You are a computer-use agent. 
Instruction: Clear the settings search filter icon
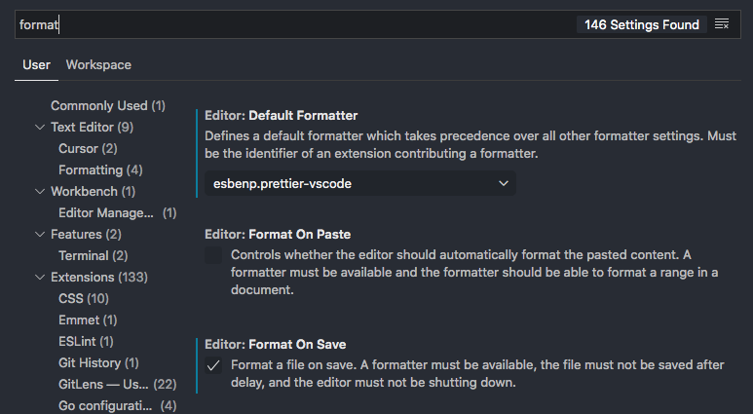tap(722, 24)
